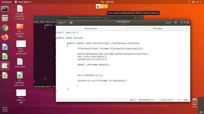Image resolution: width=204 pixels, height=114 pixels.
Task: Click the System.out.println(c); line
Action: (x=92, y=59)
